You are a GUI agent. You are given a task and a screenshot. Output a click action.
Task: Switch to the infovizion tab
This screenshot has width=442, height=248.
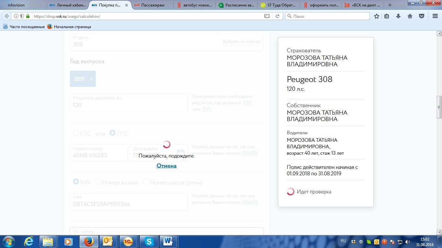point(23,5)
